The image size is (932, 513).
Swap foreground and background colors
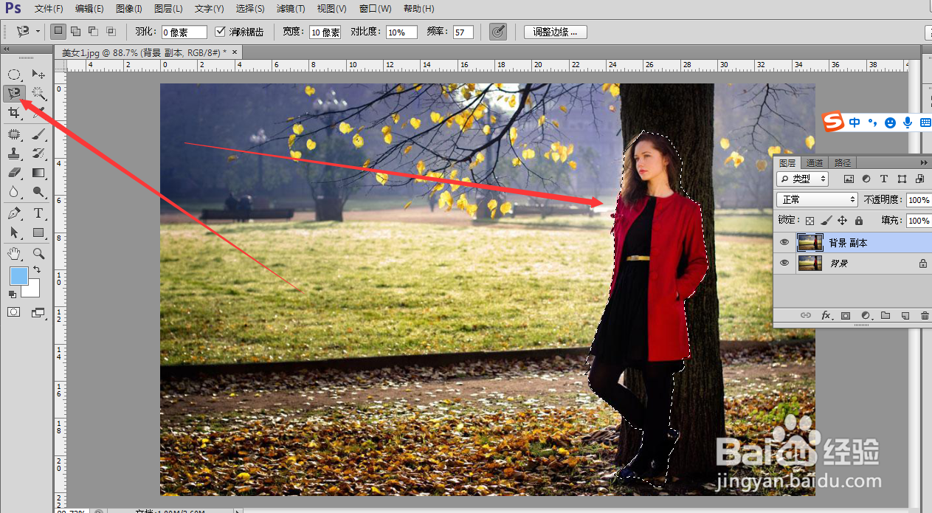(37, 270)
